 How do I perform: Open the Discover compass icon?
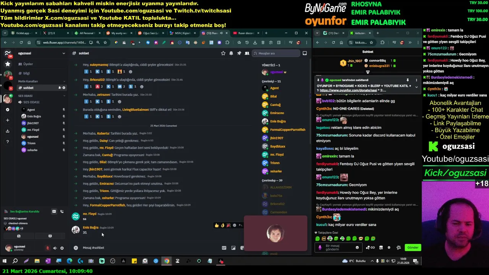[x=8, y=110]
